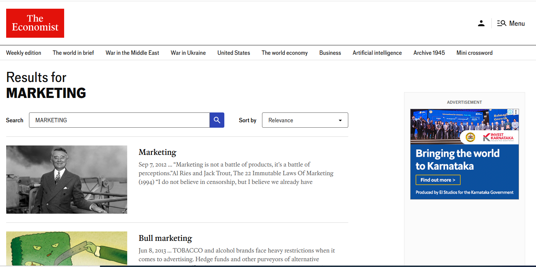
Task: Open the Weekly edition nav item
Action: tap(24, 53)
